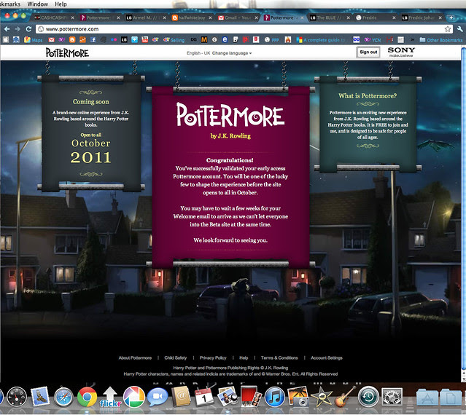Open the YouTube bookmark icon
The width and height of the screenshot is (466, 415).
[x=144, y=40]
